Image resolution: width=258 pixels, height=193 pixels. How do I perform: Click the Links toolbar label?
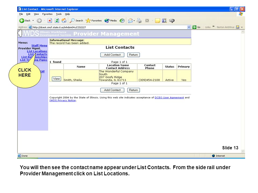coord(208,27)
